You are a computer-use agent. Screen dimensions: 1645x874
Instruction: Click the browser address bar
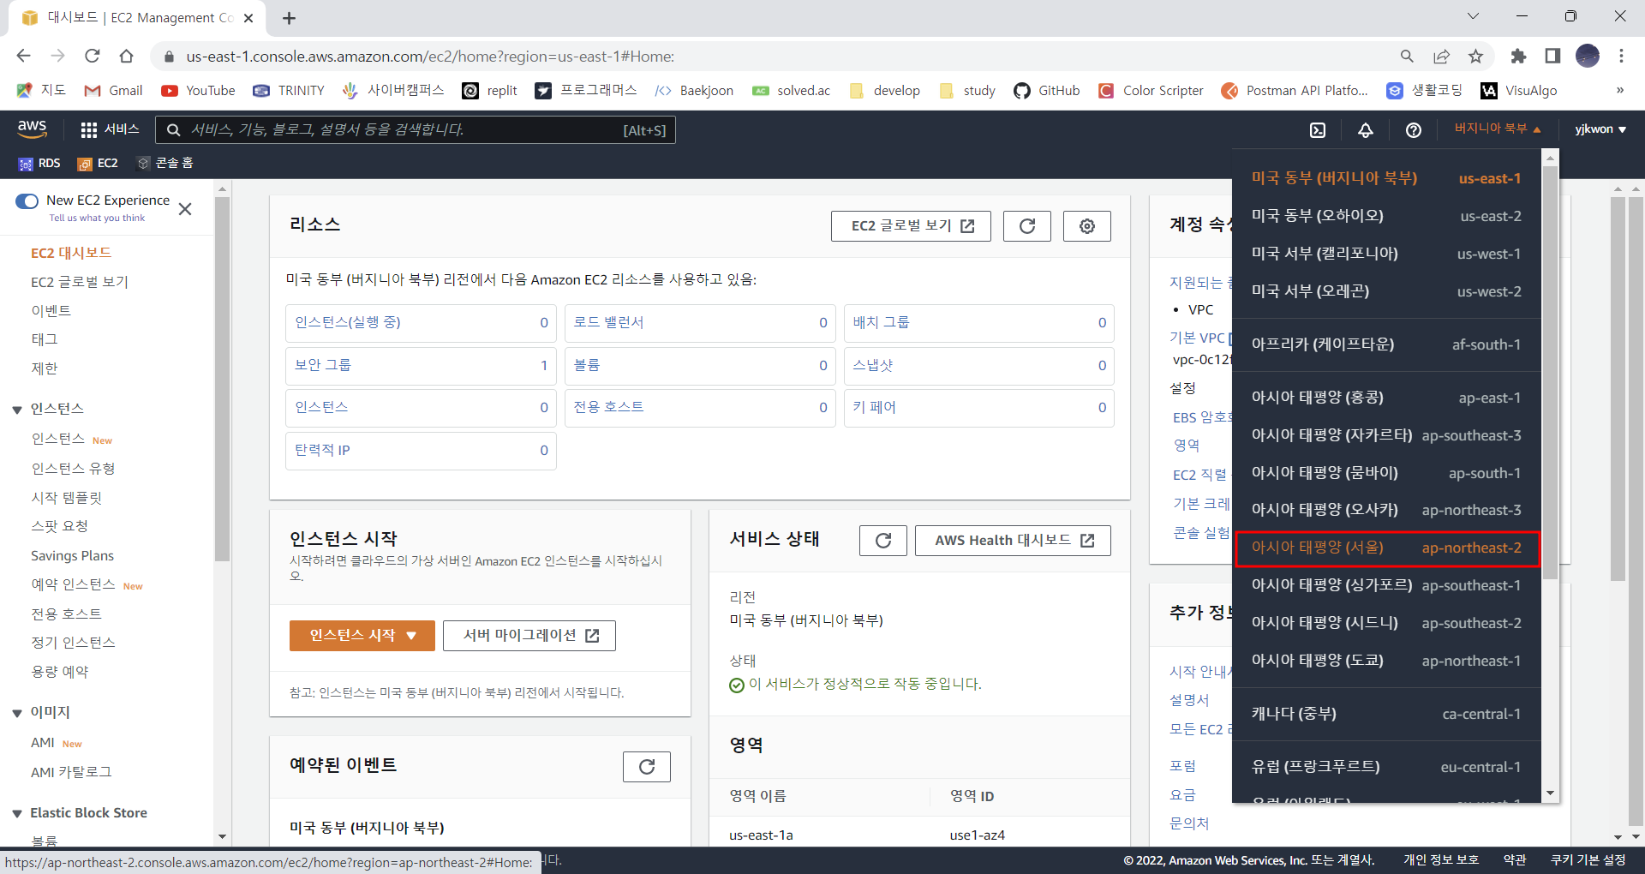(771, 57)
